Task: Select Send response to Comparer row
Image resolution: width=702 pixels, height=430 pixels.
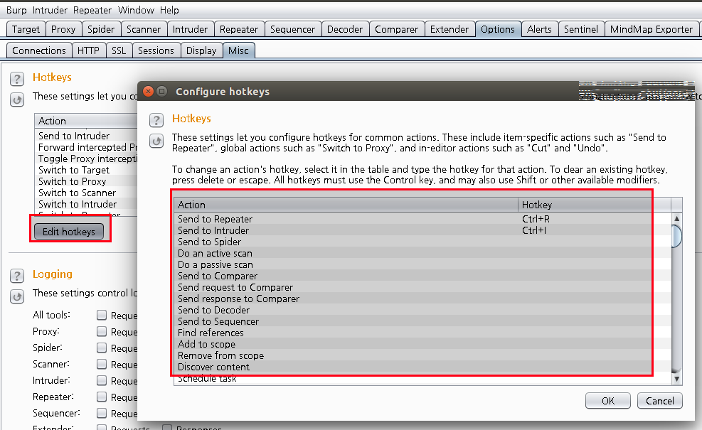Action: pyautogui.click(x=422, y=299)
